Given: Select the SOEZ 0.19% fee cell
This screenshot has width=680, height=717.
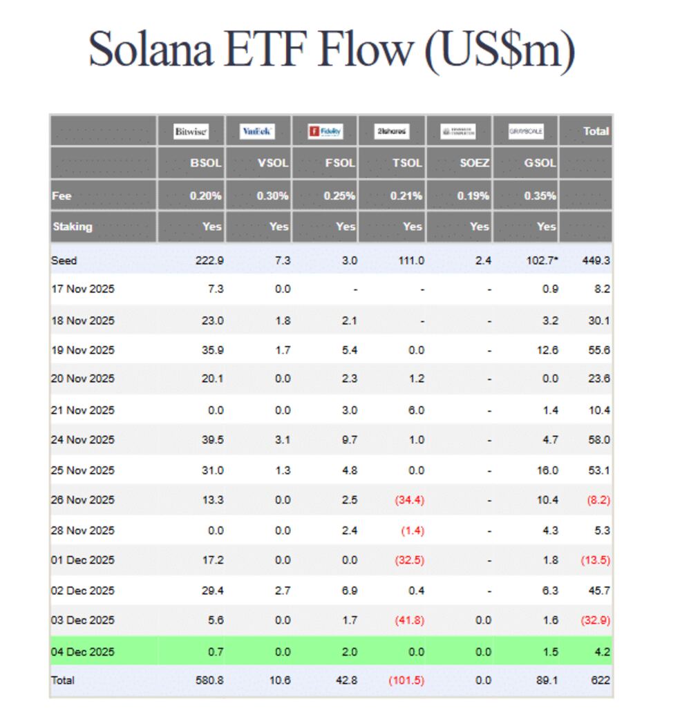Looking at the screenshot, I should coord(473,196).
